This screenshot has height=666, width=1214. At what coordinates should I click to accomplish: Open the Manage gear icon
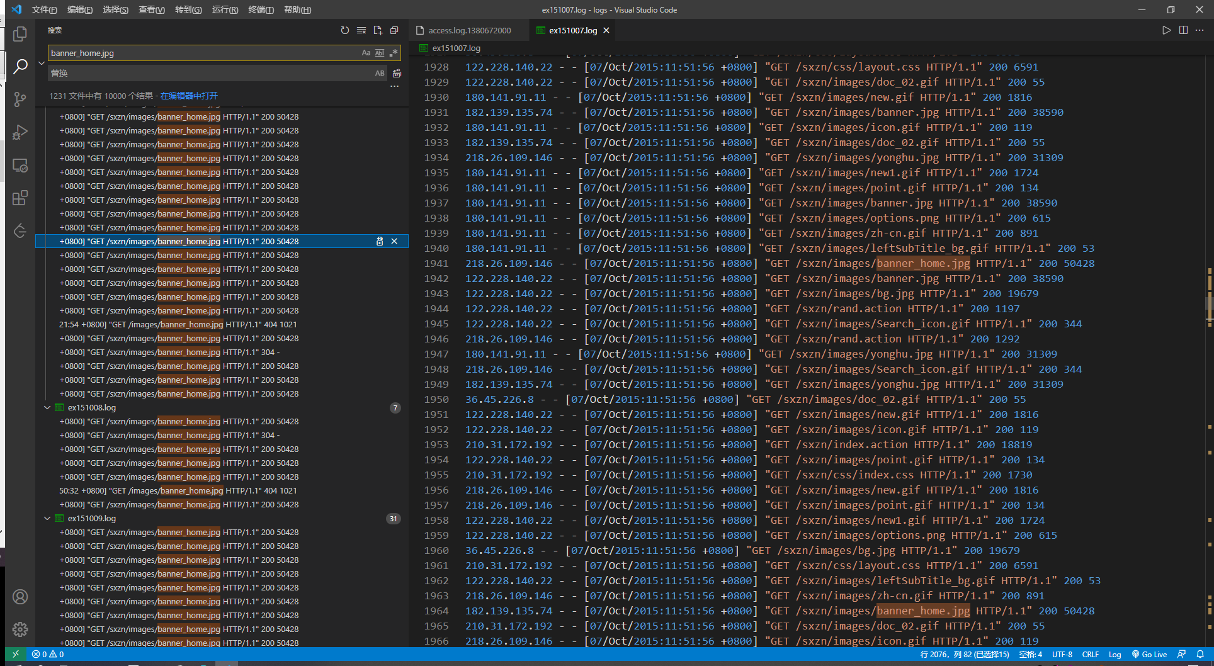20,629
